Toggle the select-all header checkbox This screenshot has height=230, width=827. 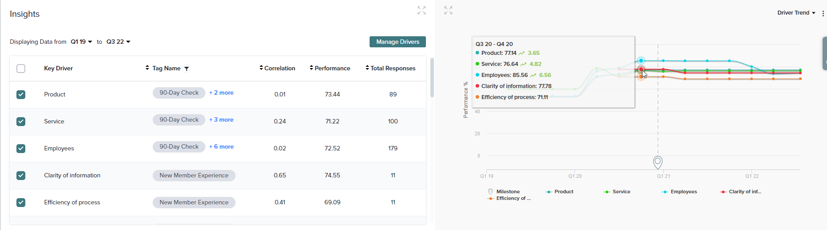21,69
